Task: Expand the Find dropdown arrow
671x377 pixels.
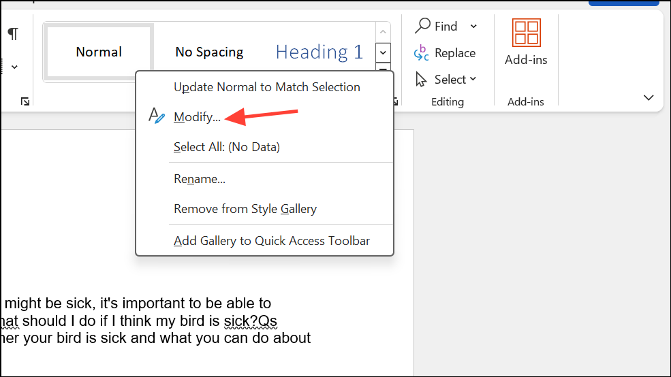Action: [x=473, y=27]
